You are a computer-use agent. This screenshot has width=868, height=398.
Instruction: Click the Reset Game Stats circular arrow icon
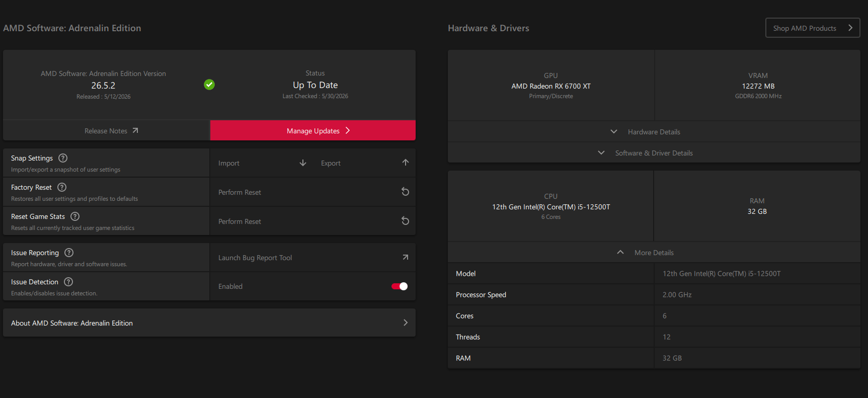(405, 221)
